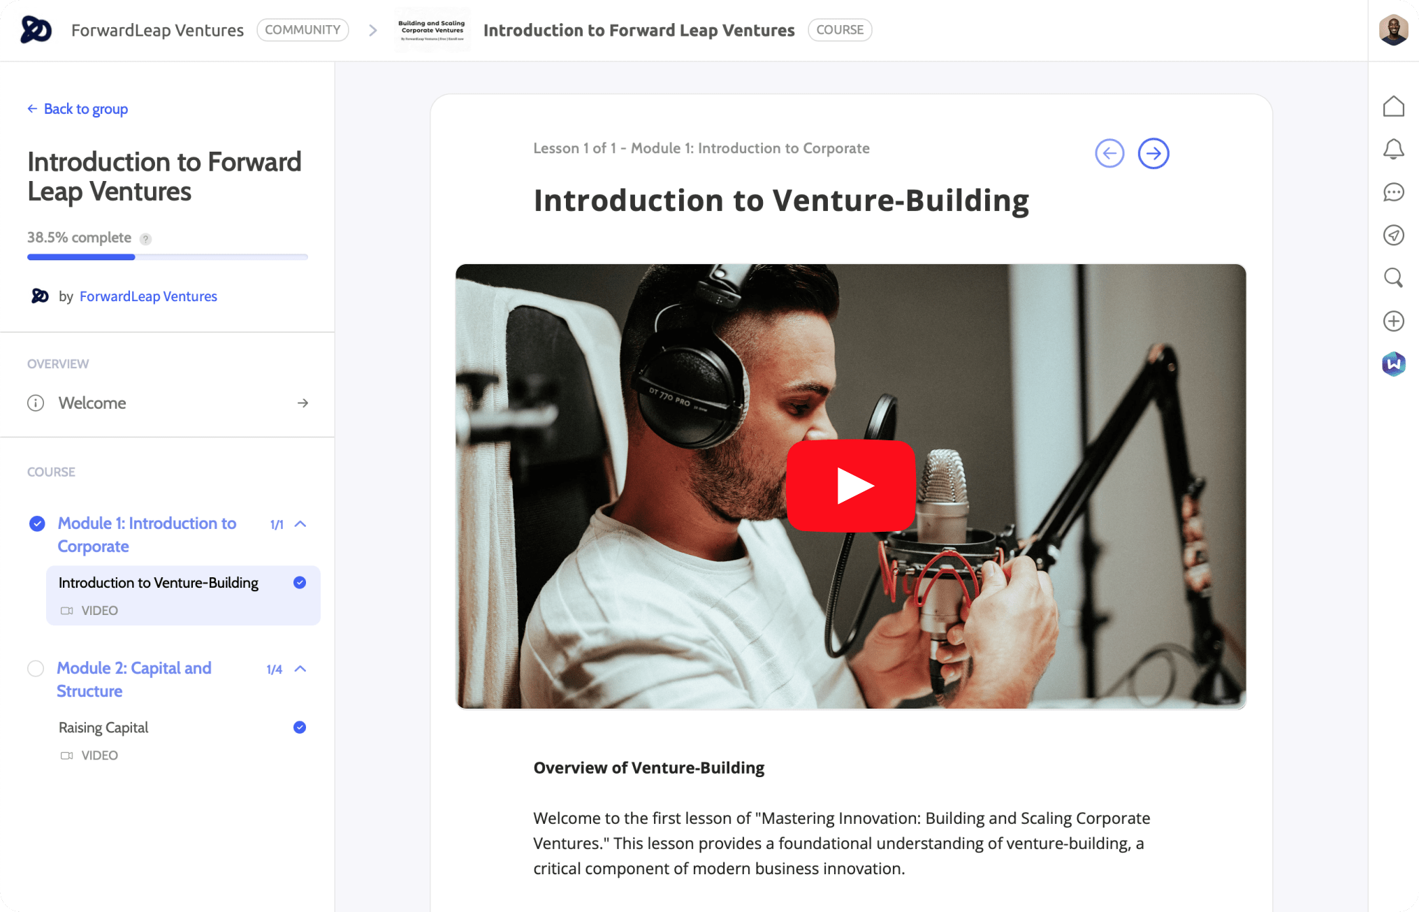Collapse Module 1 with its chevron
Image resolution: width=1419 pixels, height=912 pixels.
click(301, 524)
